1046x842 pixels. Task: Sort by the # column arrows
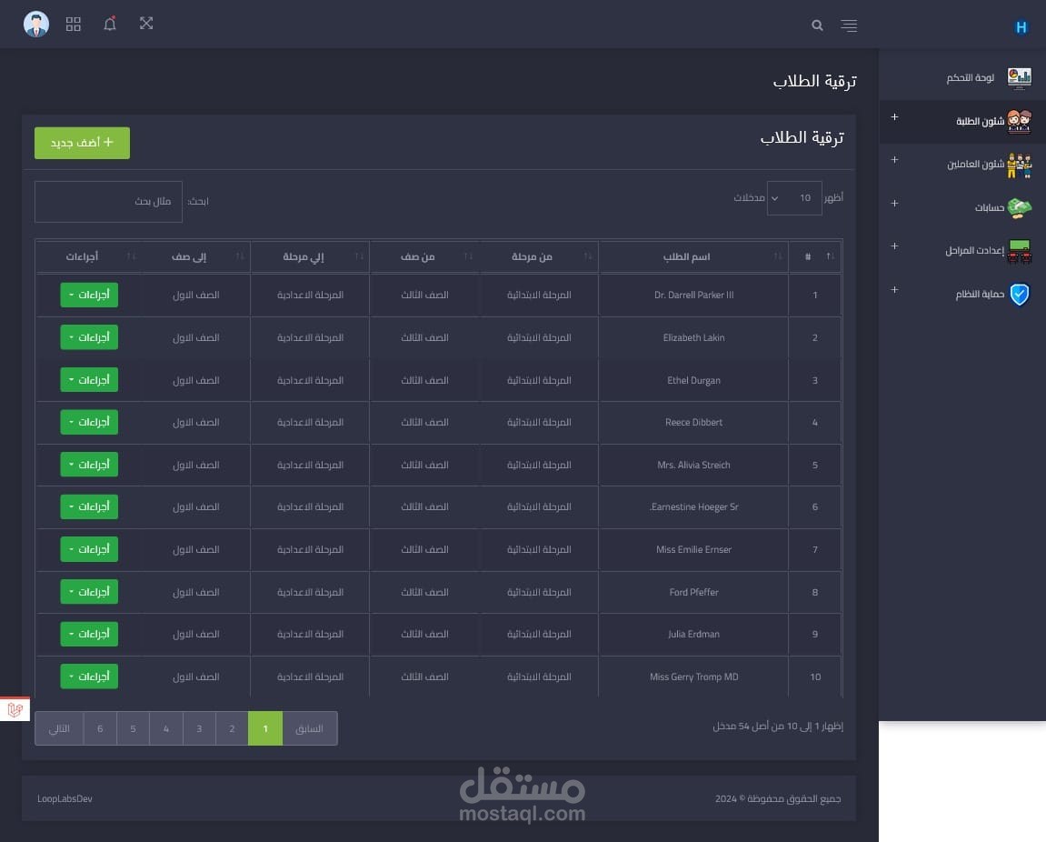pyautogui.click(x=830, y=256)
